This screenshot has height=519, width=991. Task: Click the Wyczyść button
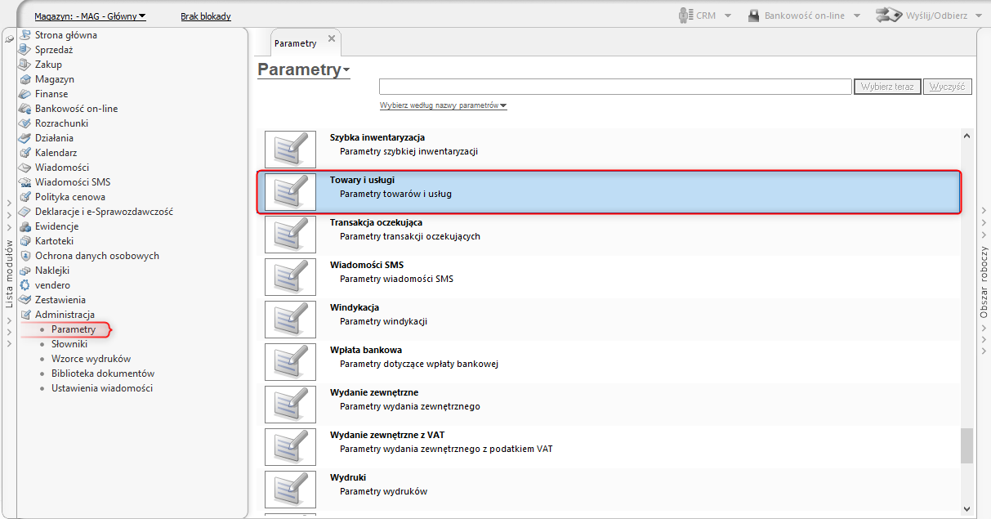[x=948, y=87]
